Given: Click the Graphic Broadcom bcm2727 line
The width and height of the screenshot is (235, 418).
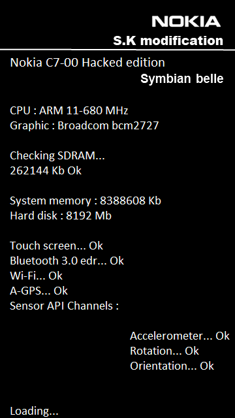Looking at the screenshot, I should click(x=84, y=125).
